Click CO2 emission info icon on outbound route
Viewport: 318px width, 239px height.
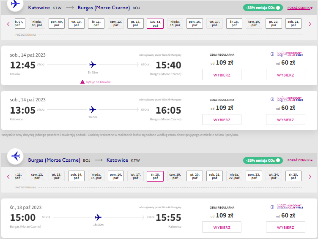(x=278, y=8)
